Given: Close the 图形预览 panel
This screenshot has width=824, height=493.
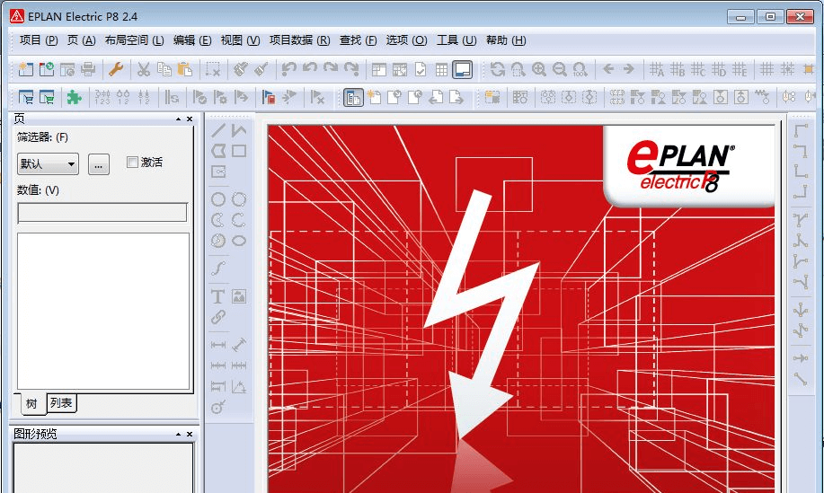Looking at the screenshot, I should tap(190, 435).
